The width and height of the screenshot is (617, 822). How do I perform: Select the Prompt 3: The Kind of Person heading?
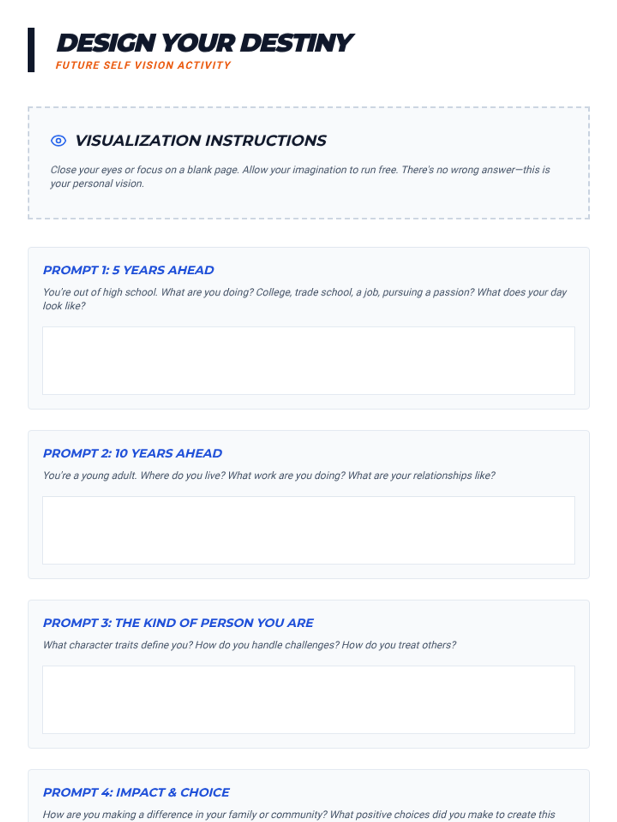(x=178, y=623)
